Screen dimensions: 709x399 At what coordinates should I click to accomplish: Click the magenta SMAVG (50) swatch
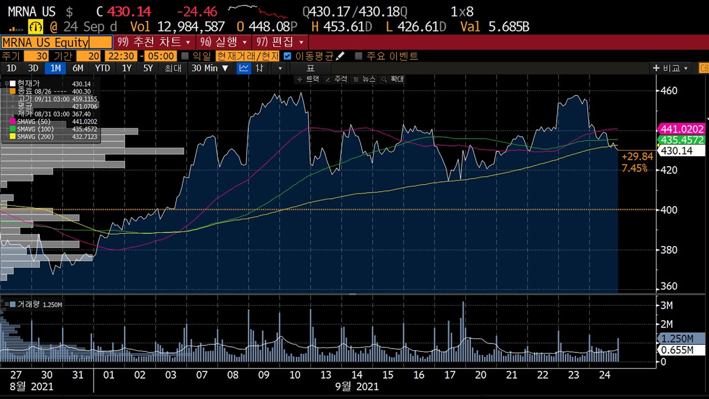13,121
